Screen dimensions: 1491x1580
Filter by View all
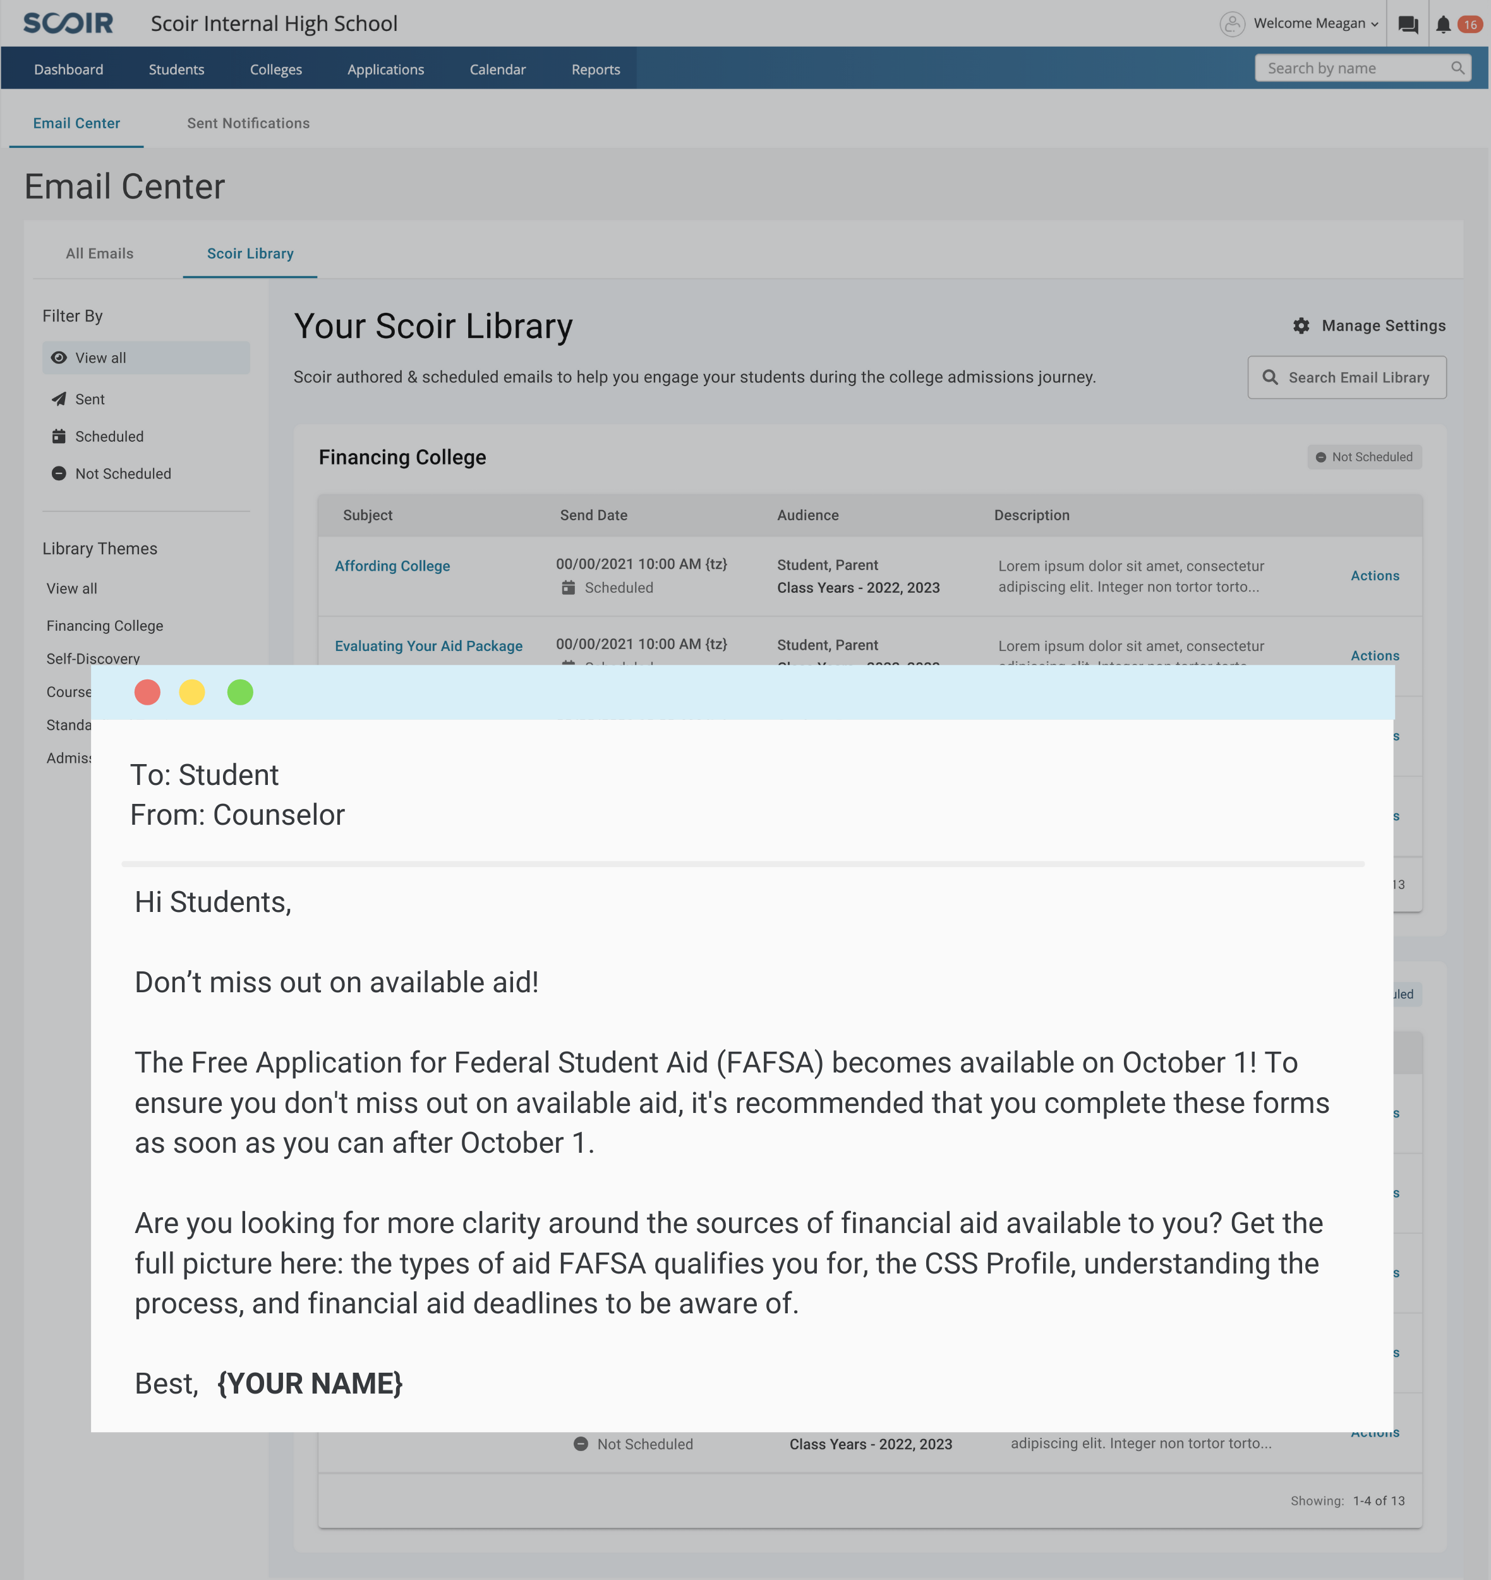coord(146,358)
